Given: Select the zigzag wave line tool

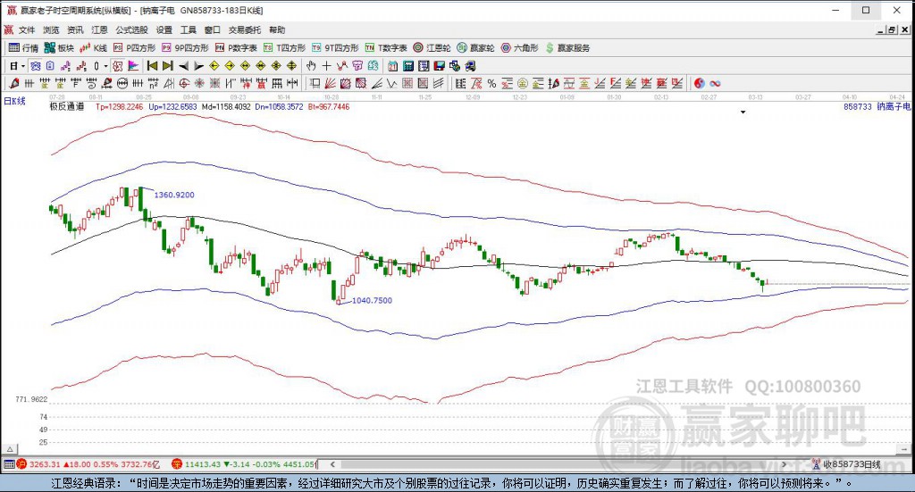Looking at the screenshot, I should [x=391, y=83].
